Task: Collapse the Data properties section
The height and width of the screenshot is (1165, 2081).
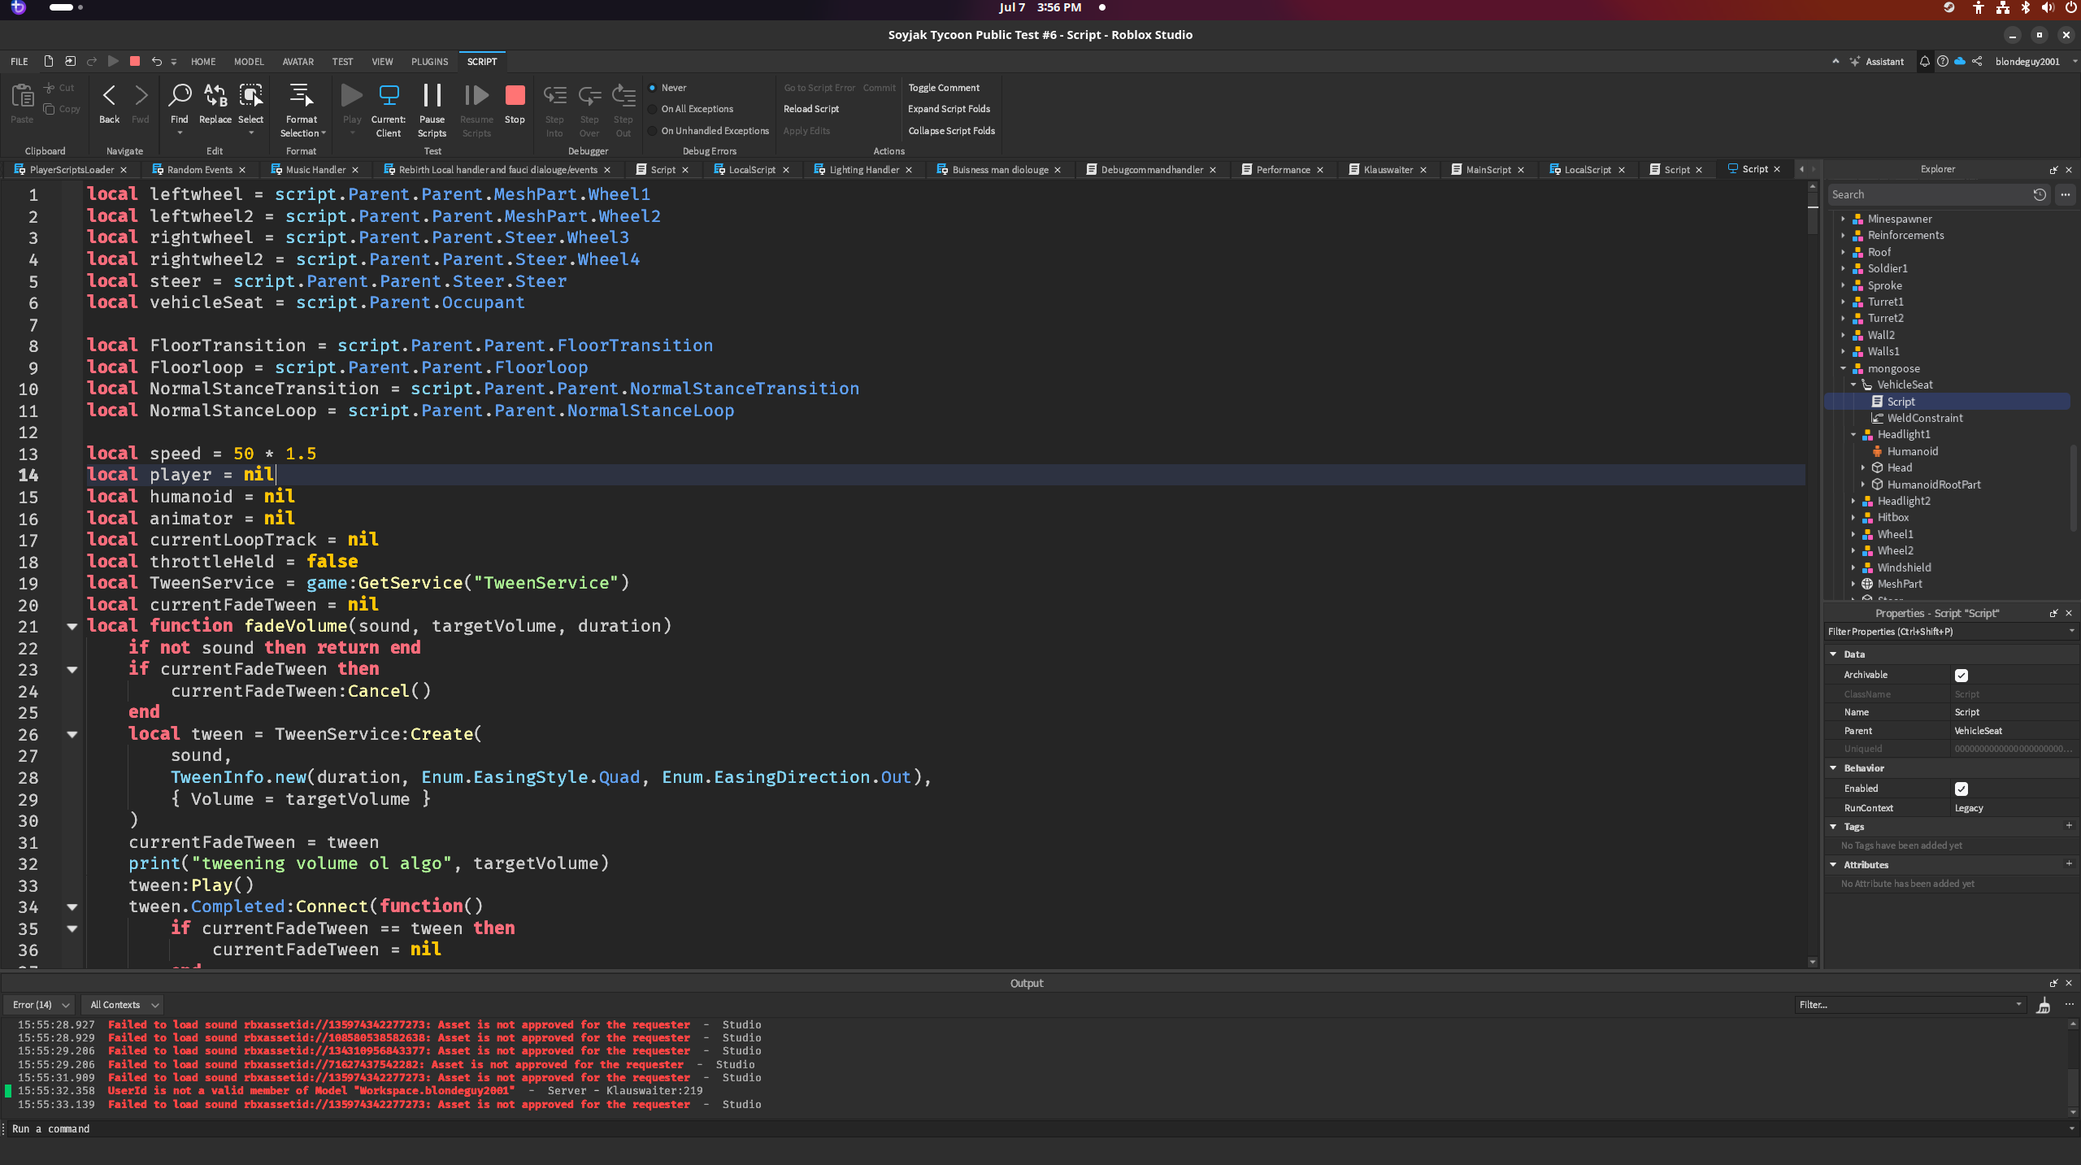Action: [1833, 654]
